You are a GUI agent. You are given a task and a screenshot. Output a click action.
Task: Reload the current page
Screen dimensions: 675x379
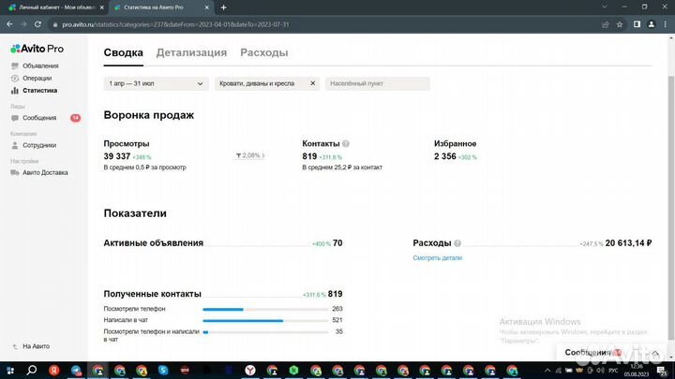[37, 24]
